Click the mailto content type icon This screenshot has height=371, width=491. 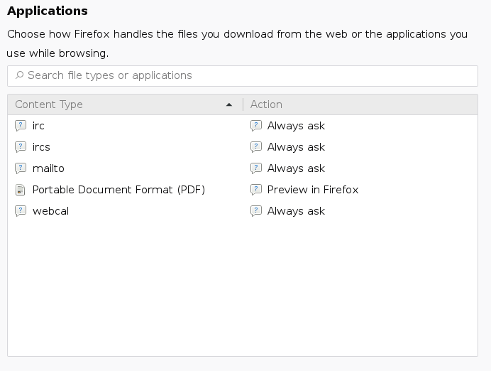click(20, 168)
